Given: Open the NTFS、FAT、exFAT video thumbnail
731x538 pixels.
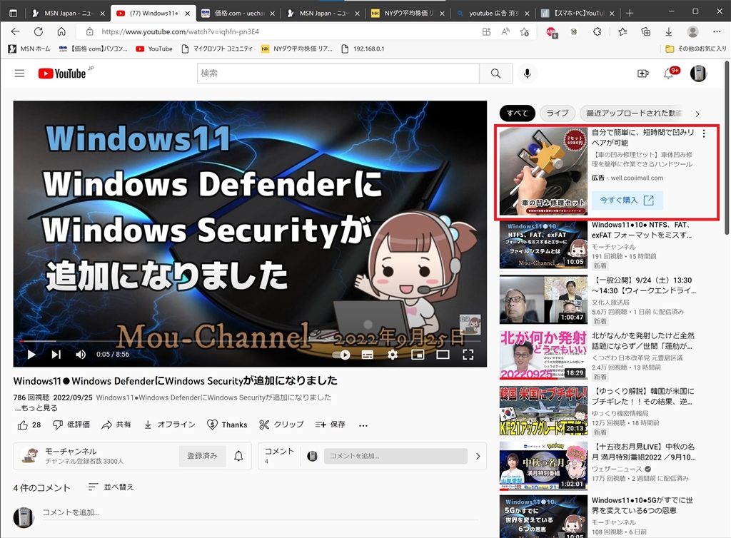Looking at the screenshot, I should click(543, 245).
